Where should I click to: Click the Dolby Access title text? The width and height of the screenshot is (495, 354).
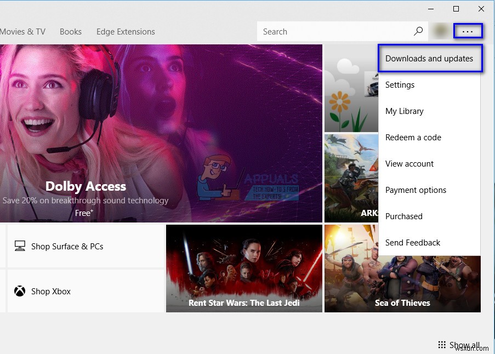tap(86, 186)
